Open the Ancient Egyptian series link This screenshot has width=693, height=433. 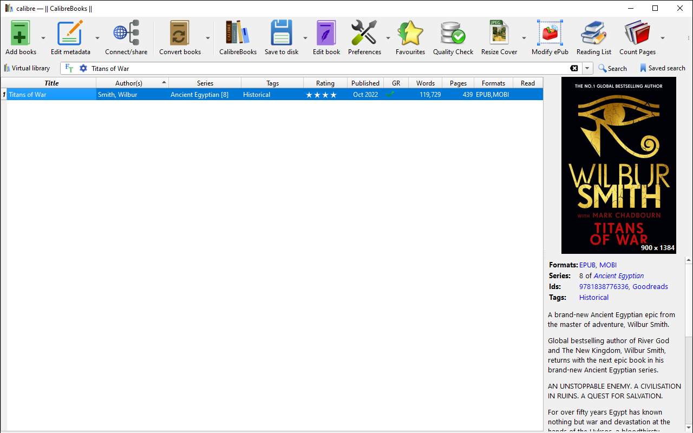619,275
